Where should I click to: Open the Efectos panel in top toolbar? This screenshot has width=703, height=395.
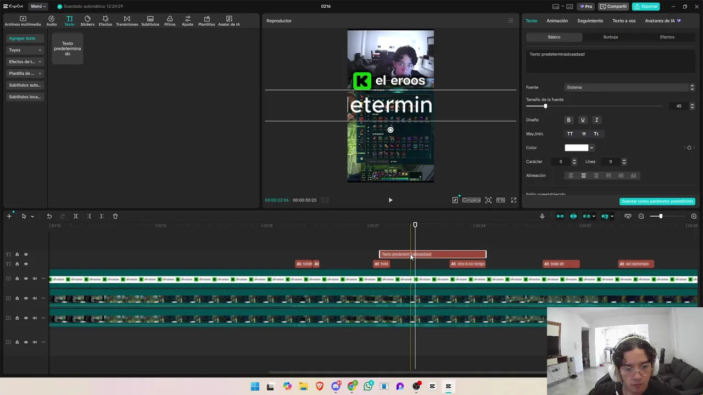[x=105, y=21]
